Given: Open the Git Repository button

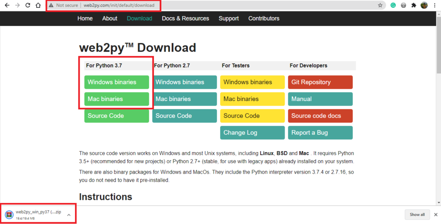Looking at the screenshot, I should pyautogui.click(x=320, y=82).
